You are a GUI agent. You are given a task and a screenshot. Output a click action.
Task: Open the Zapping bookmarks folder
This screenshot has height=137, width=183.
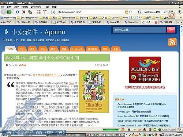click(82, 18)
